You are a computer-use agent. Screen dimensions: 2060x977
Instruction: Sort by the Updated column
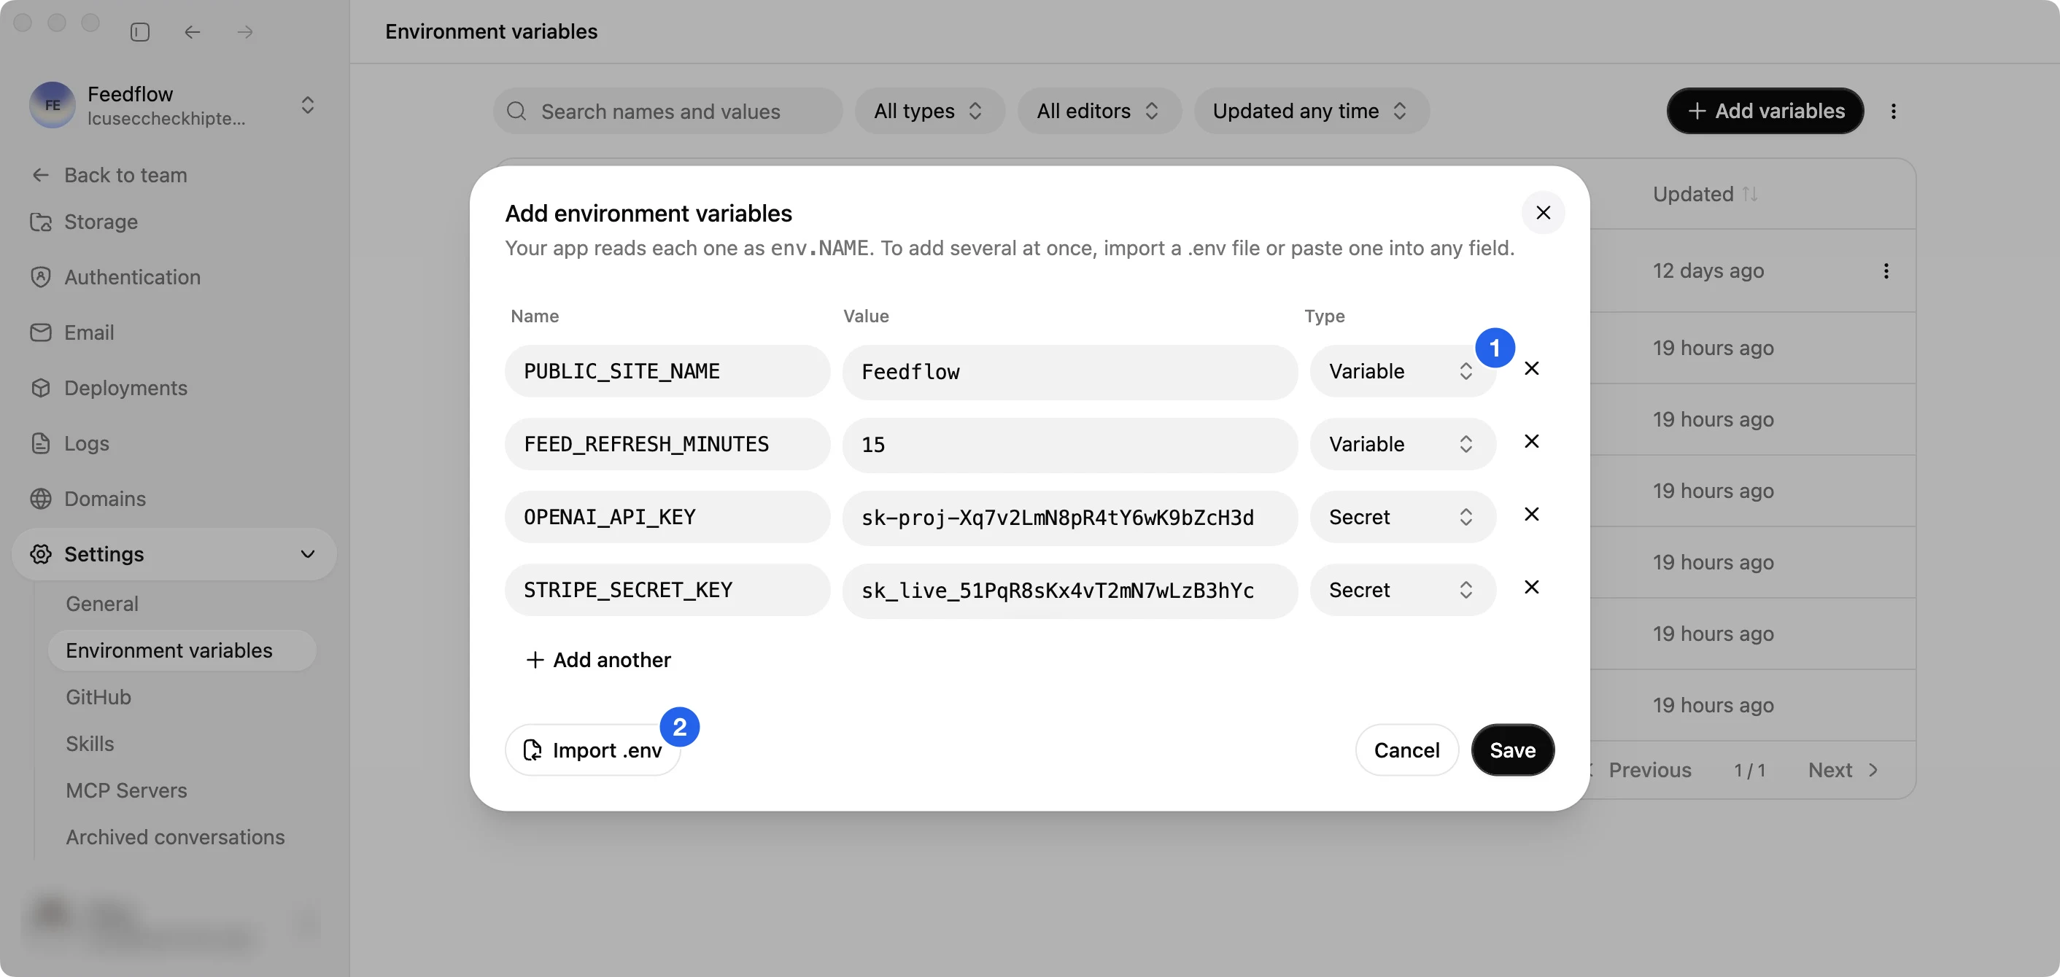(1704, 194)
